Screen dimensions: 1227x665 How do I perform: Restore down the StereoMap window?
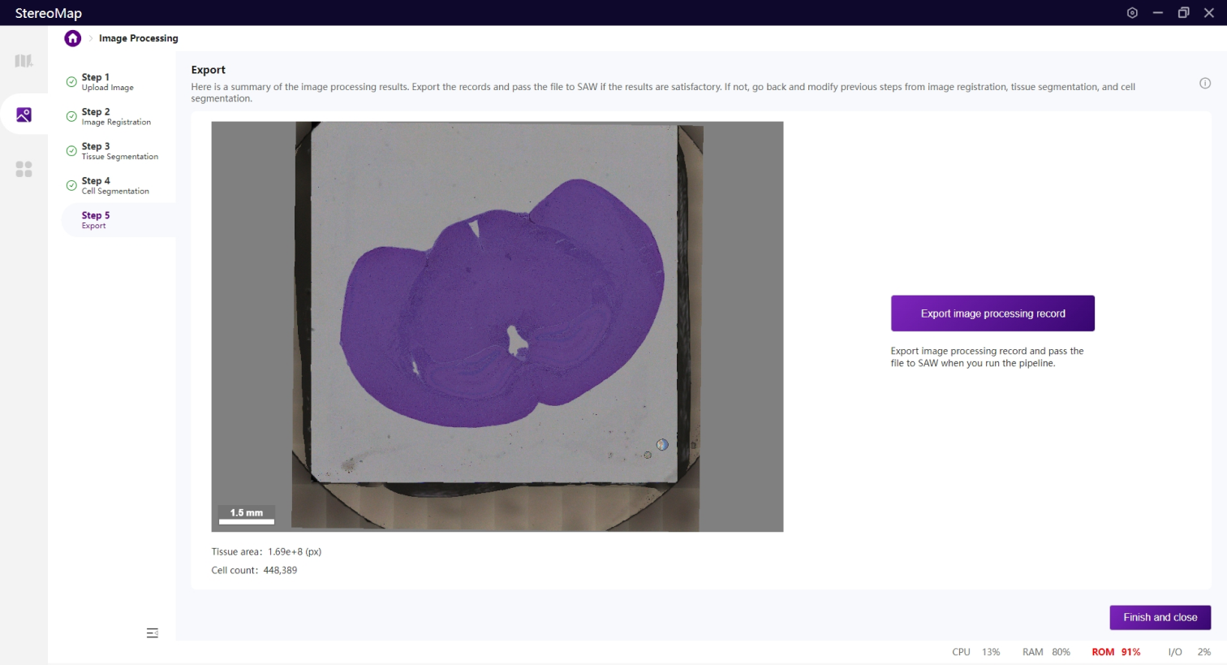pos(1183,13)
